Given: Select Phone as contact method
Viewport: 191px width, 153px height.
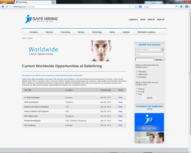Looking at the screenshot, I should [x=137, y=89].
